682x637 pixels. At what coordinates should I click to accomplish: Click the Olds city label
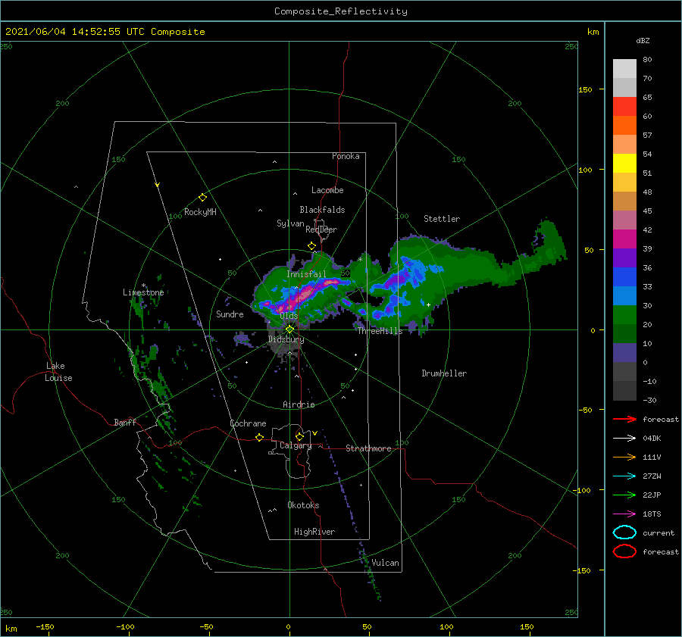click(x=289, y=316)
